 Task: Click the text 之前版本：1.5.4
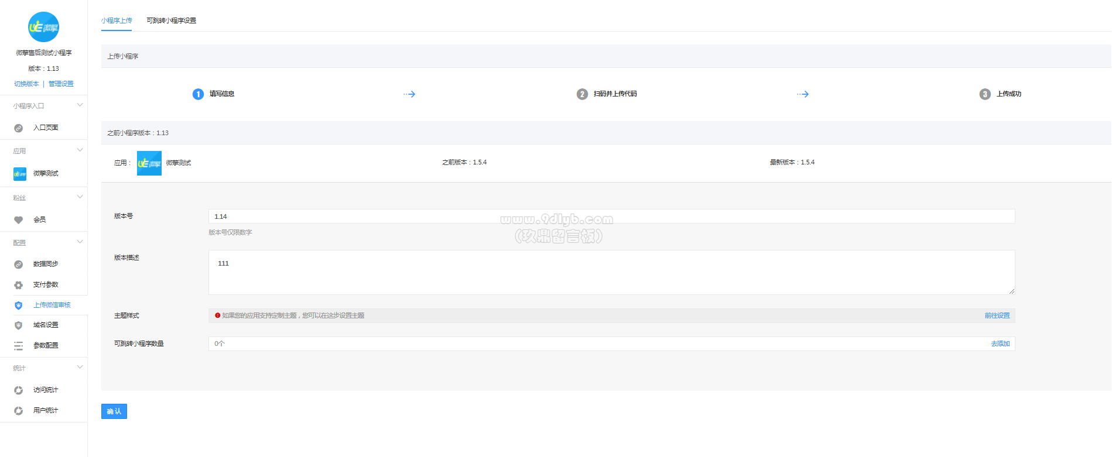pyautogui.click(x=464, y=163)
